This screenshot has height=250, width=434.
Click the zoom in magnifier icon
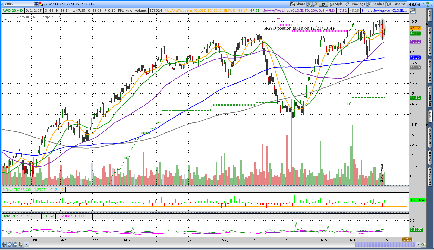(x=10, y=245)
